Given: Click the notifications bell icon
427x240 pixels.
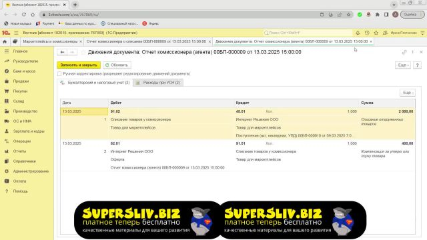Looking at the screenshot, I should tap(358, 33).
